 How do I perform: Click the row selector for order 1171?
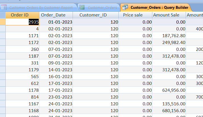click(3, 36)
